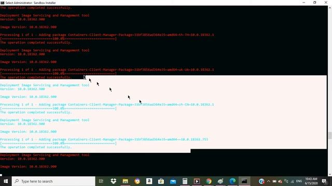The height and width of the screenshot is (186, 332).
Task: Click the package line ending in th-TH~10.0.18362.1
Action: (x=107, y=35)
